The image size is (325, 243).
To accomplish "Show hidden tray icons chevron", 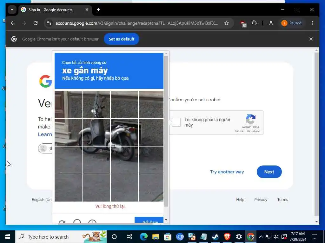I will pyautogui.click(x=261, y=237).
